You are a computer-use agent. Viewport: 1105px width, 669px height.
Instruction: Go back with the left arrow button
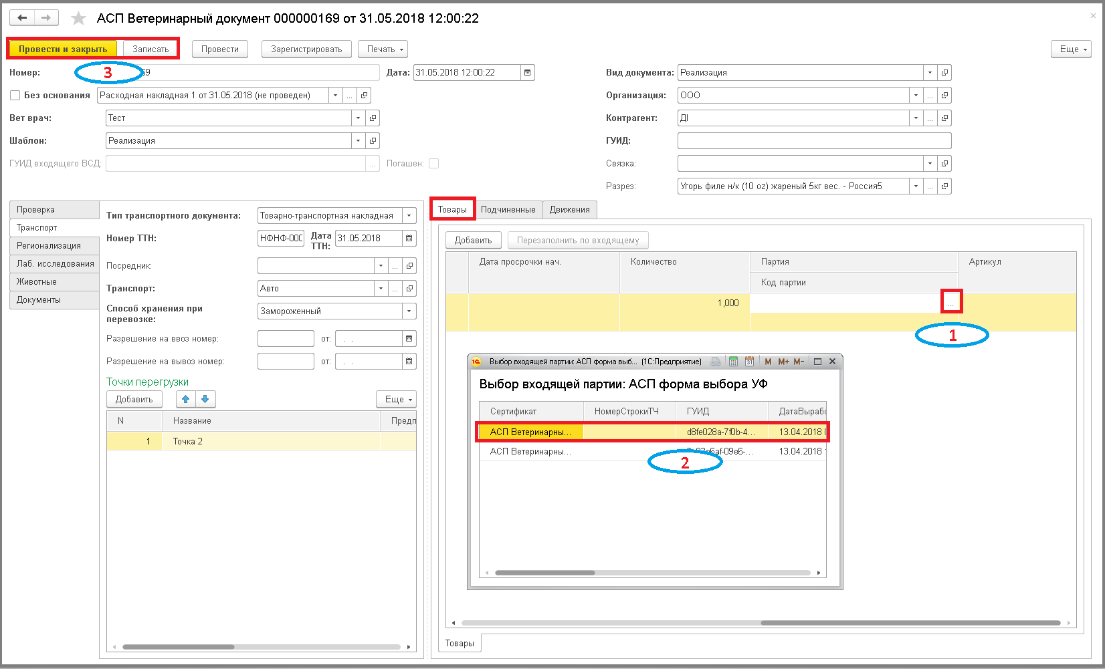22,18
